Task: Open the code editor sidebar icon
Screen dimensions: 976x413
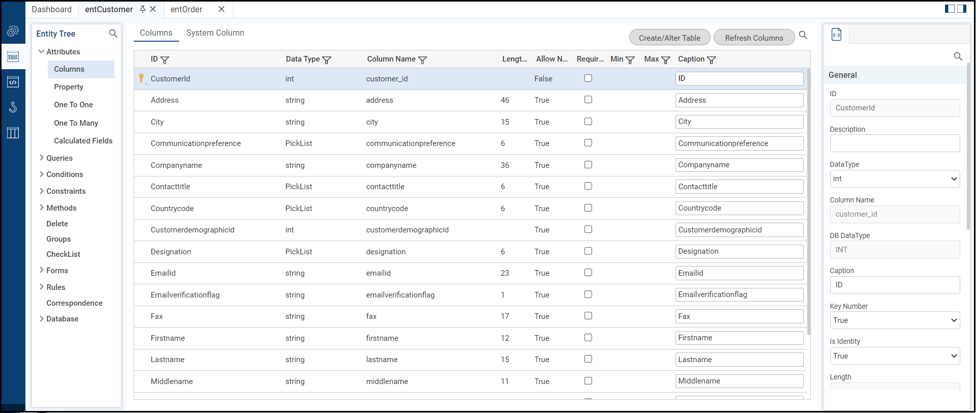Action: coord(13,82)
